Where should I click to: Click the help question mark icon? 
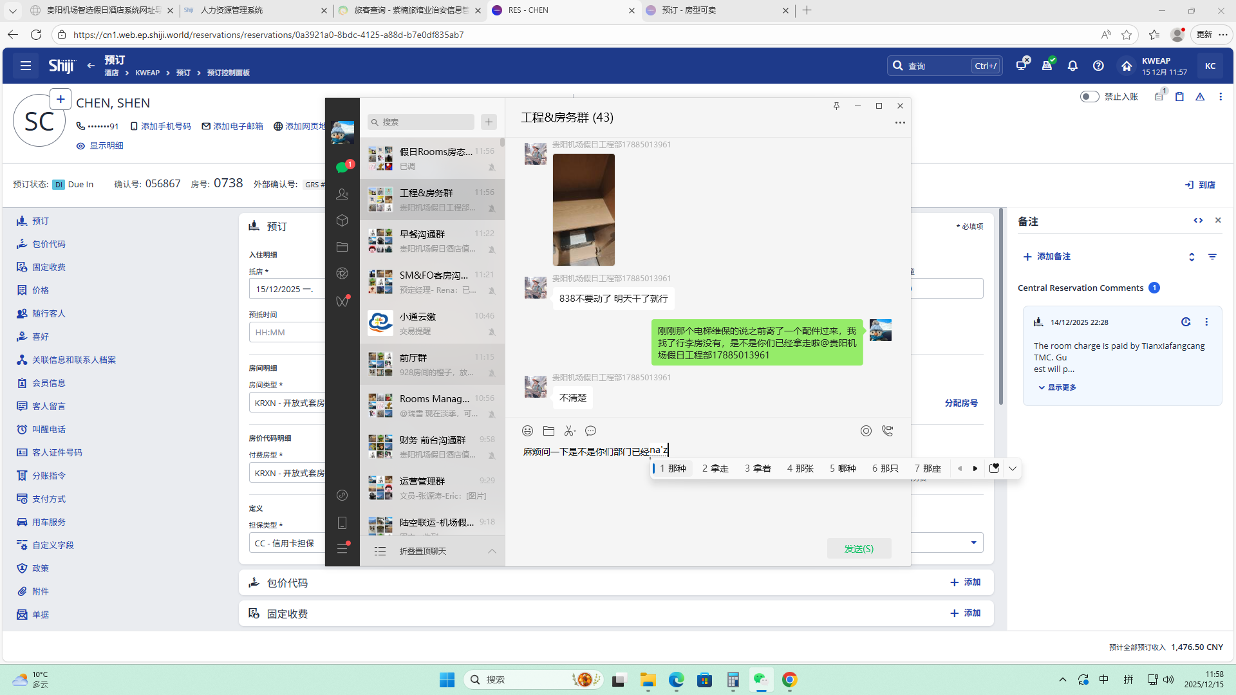(x=1098, y=66)
